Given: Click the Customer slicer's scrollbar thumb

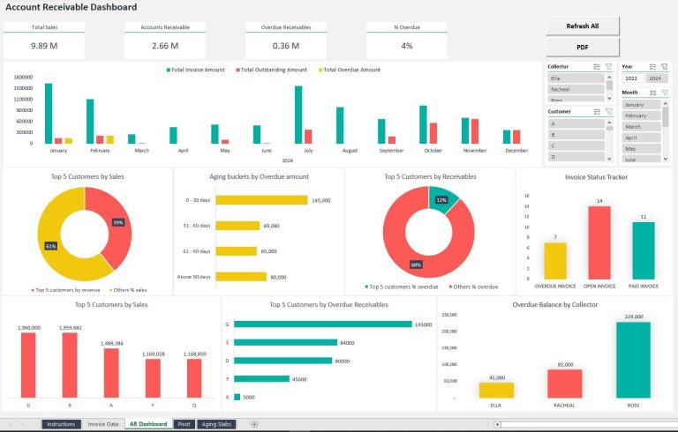Looking at the screenshot, I should pyautogui.click(x=610, y=128).
